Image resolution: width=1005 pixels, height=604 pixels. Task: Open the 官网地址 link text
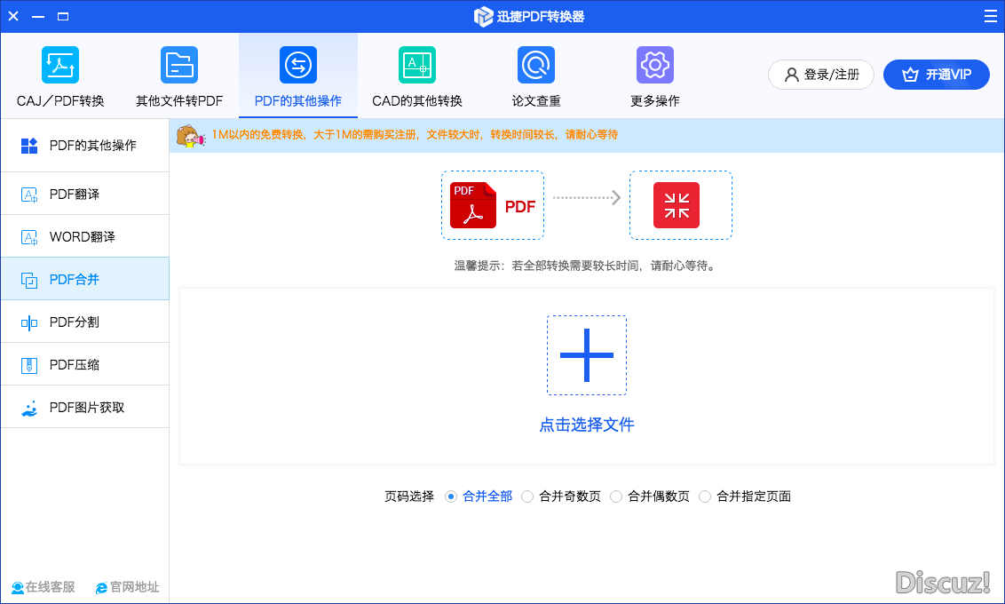(135, 587)
